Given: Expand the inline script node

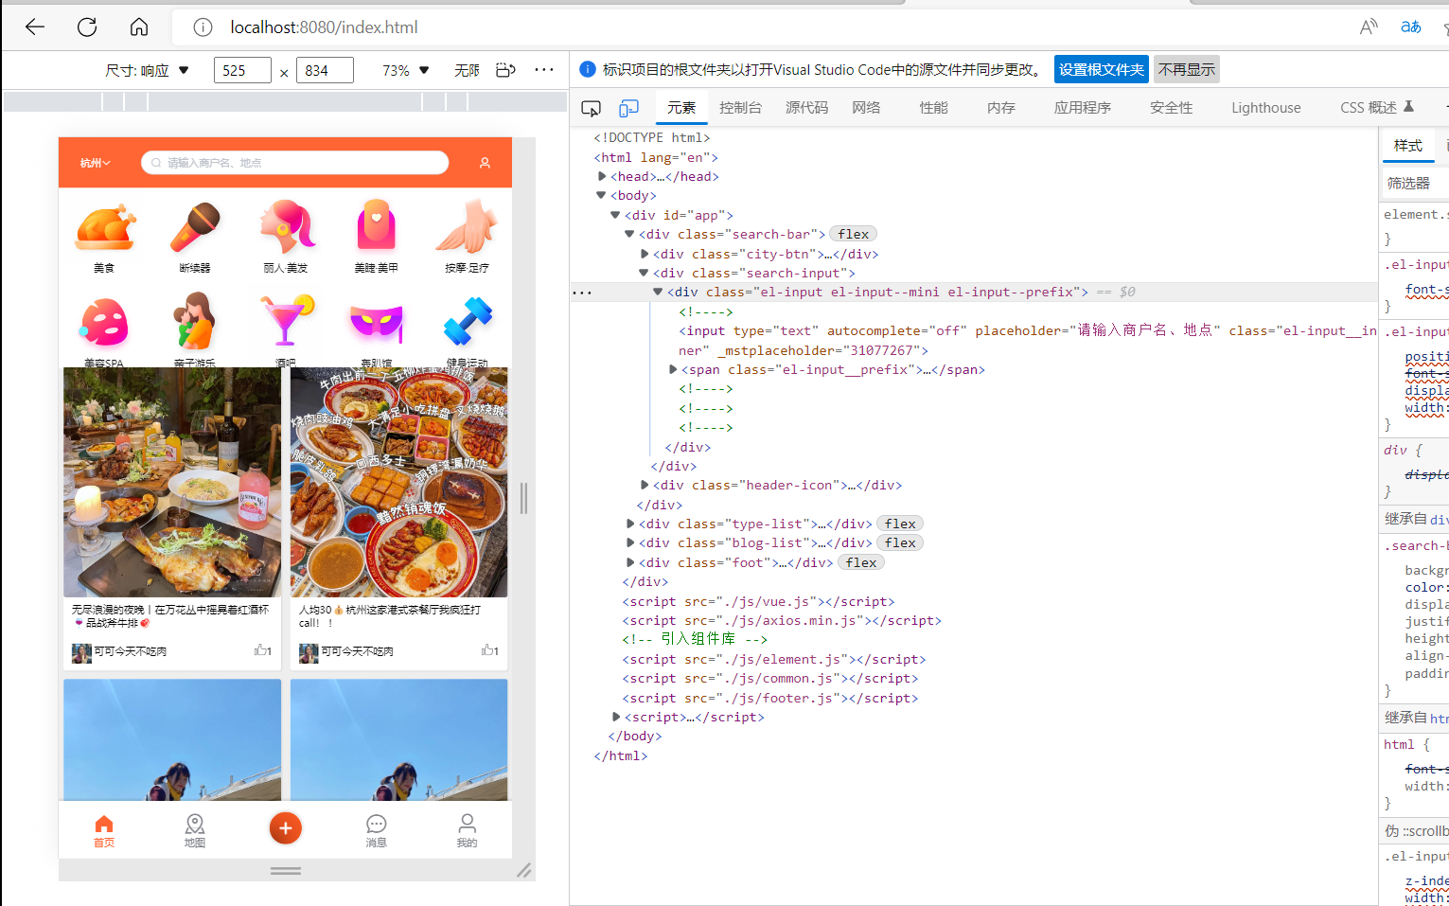Looking at the screenshot, I should coord(616,717).
